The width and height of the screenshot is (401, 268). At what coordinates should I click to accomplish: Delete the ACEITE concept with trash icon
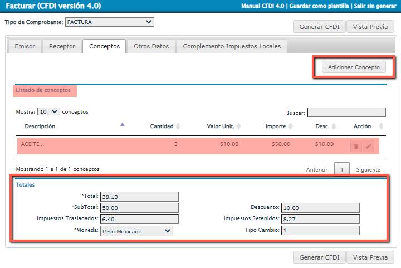(x=356, y=147)
